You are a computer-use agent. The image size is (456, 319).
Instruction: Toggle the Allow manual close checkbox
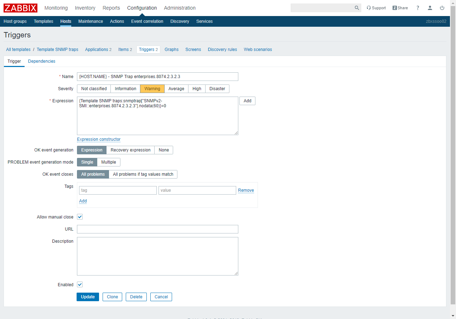click(80, 217)
